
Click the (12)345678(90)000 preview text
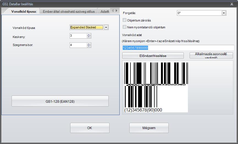coord(143,110)
